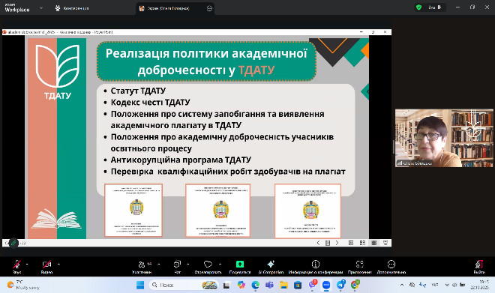Switch to the Conference tab
Viewport: 495px width, 293px height.
[72, 8]
